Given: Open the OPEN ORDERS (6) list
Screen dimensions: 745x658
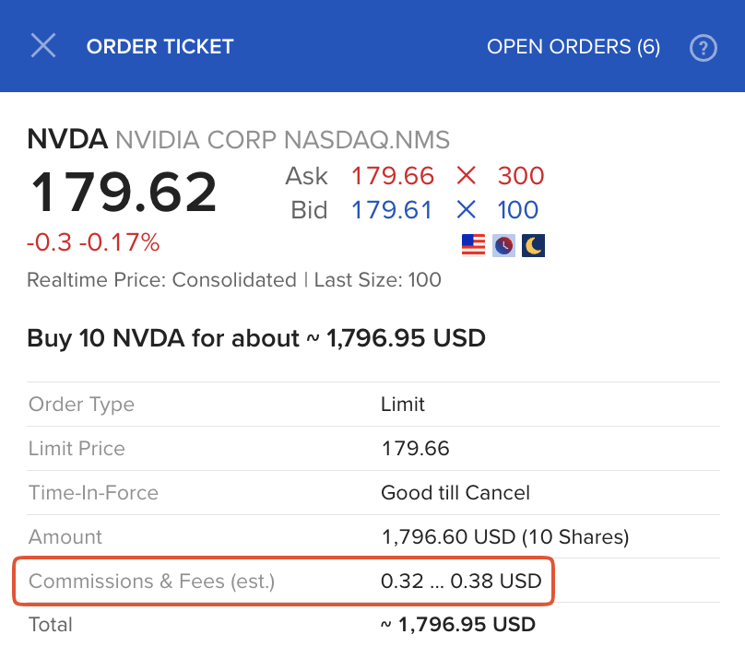Looking at the screenshot, I should tap(574, 47).
